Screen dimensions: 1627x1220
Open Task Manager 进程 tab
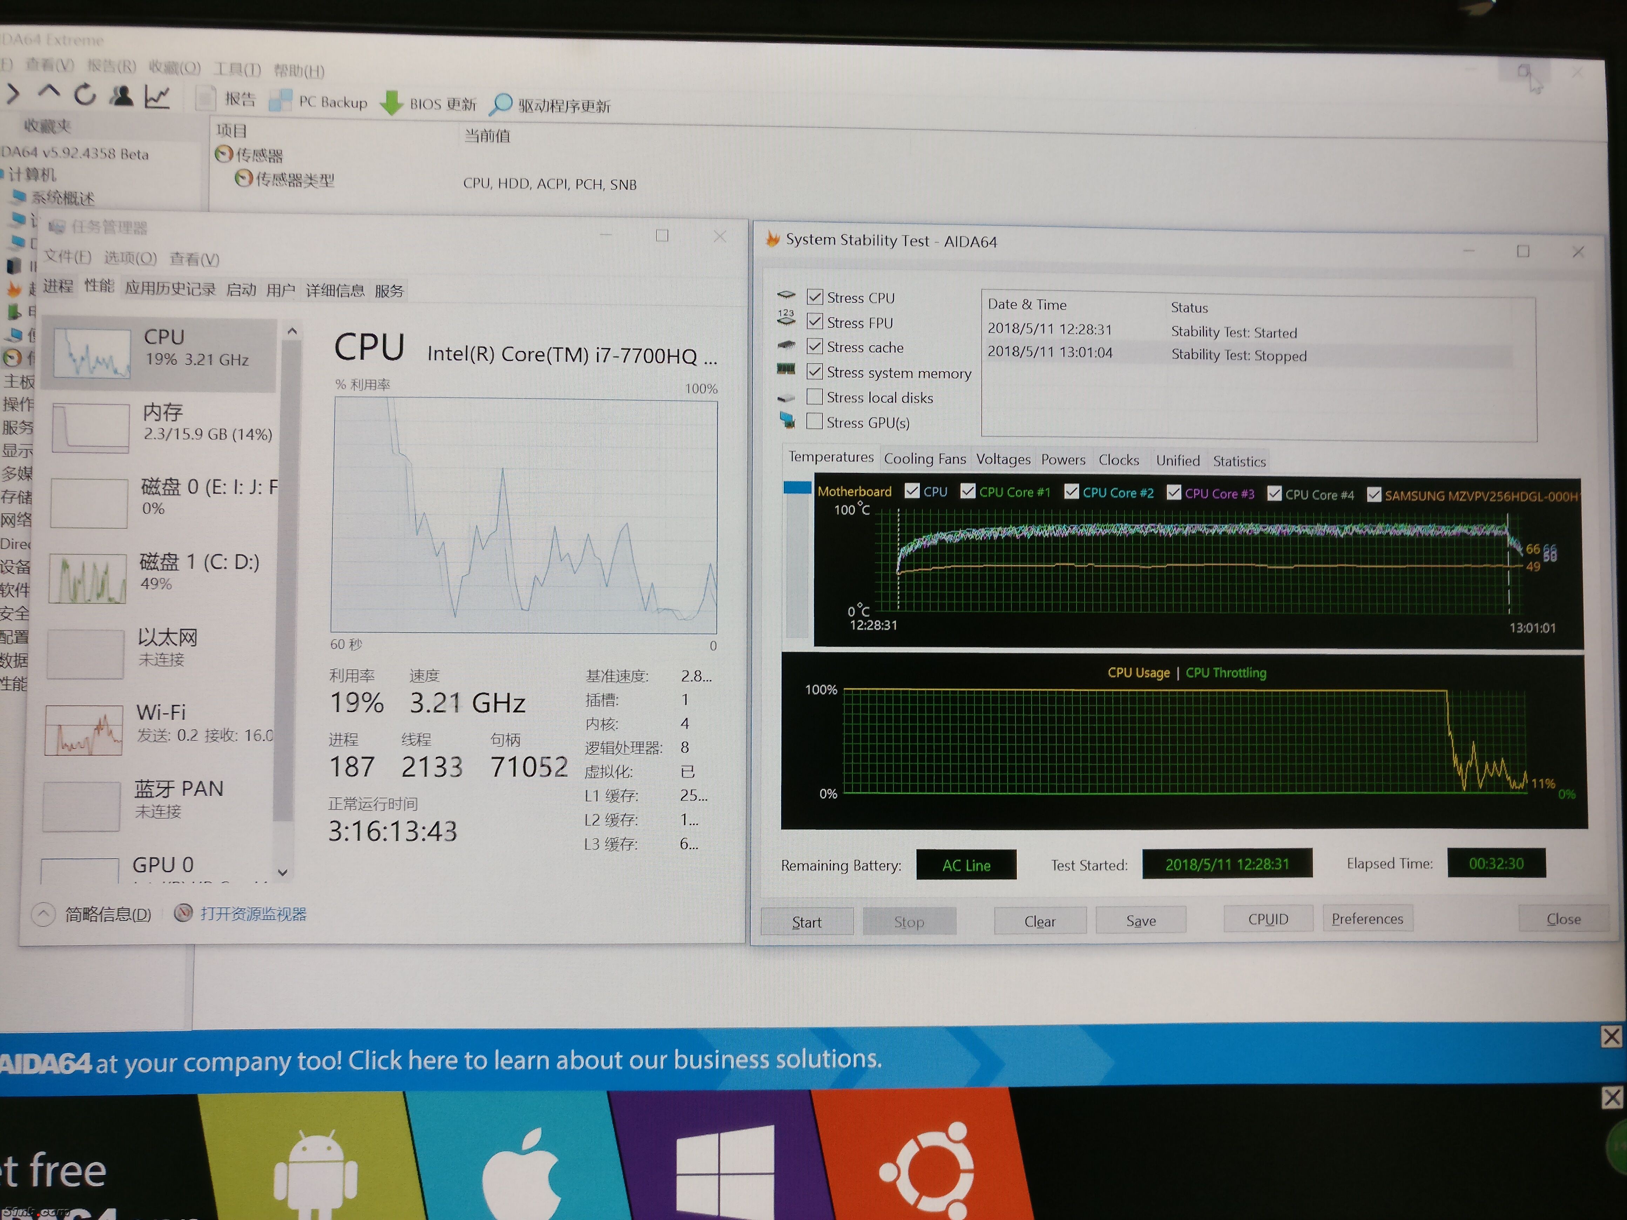click(58, 285)
